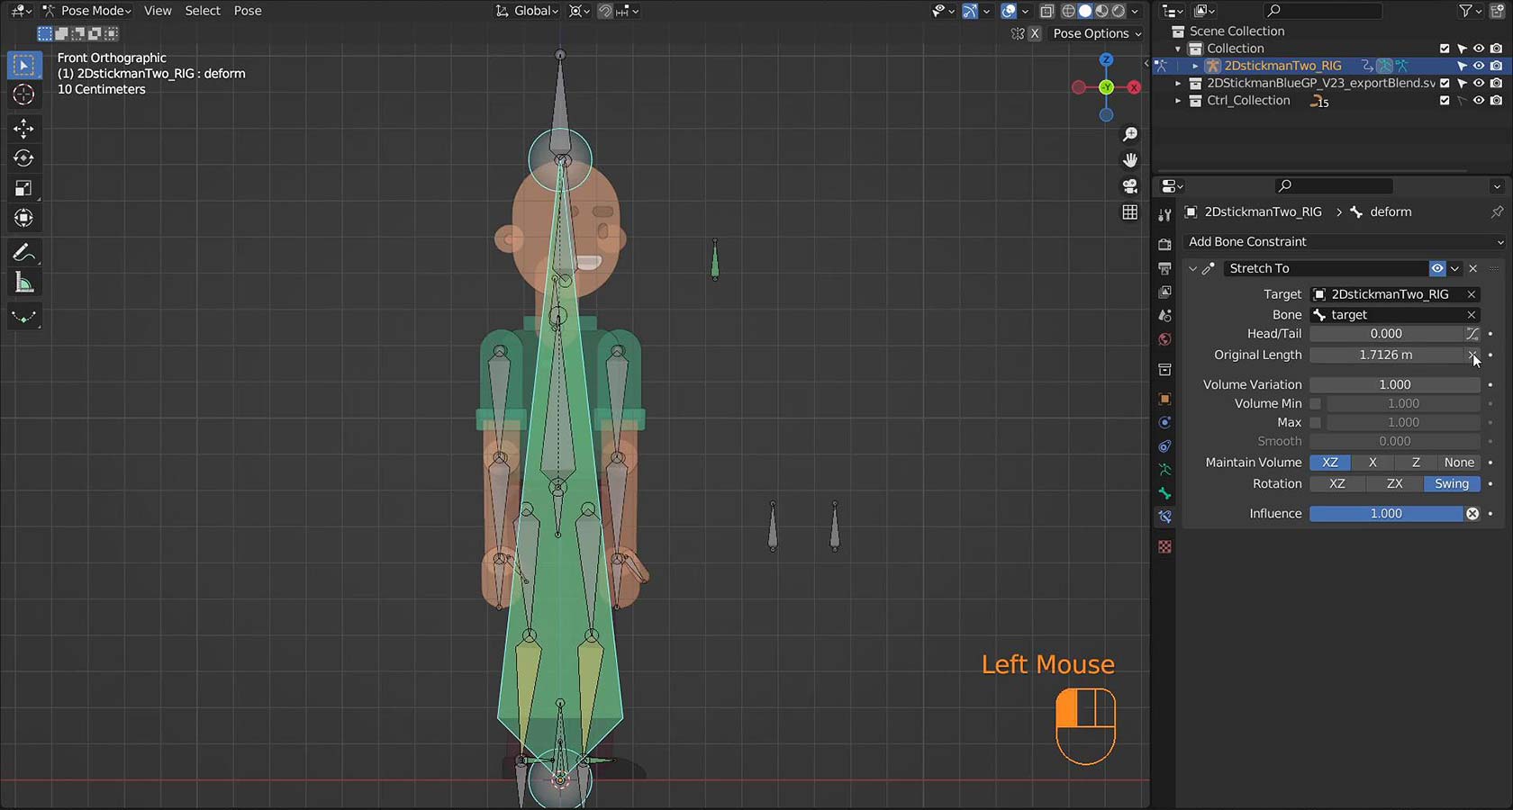The image size is (1513, 810).
Task: Toggle the camera view icon
Action: (x=1129, y=186)
